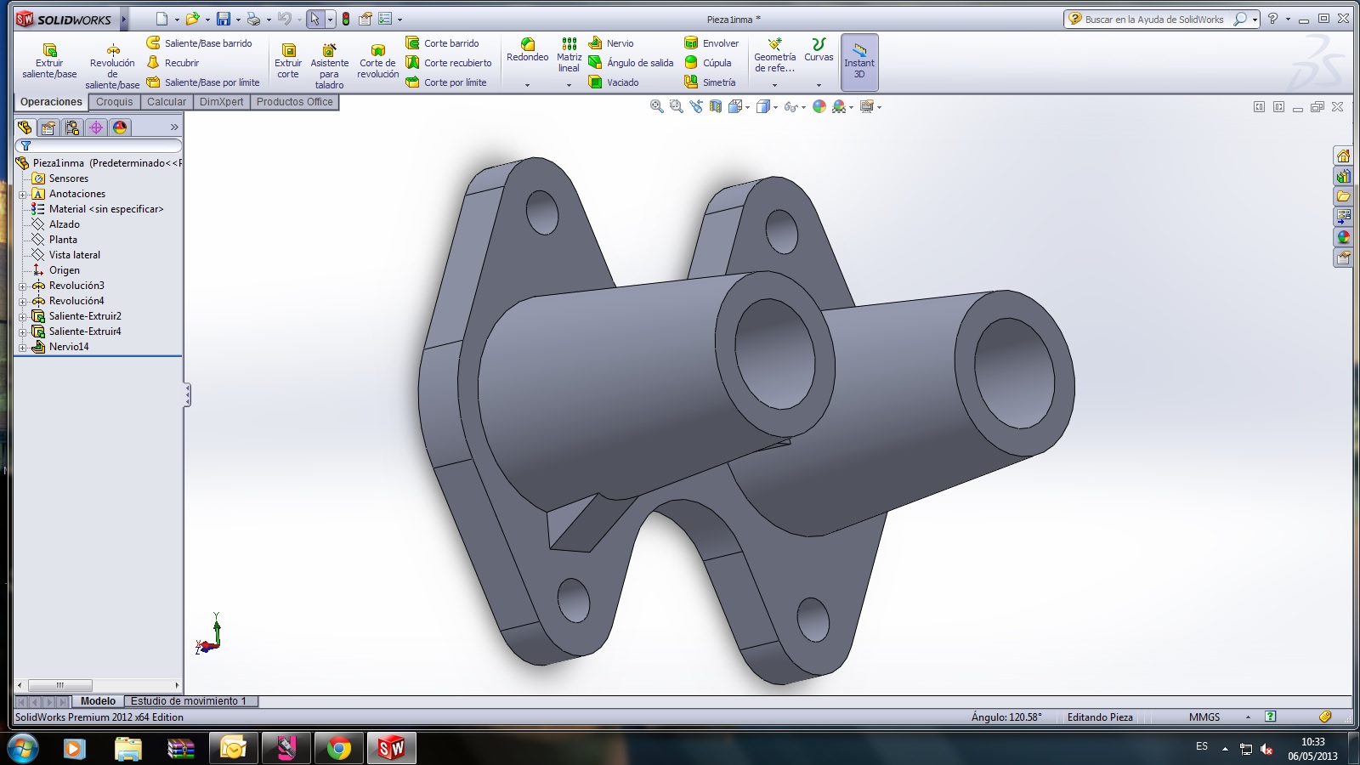
Task: Expand FeatureManager tabs chevron
Action: pyautogui.click(x=174, y=127)
